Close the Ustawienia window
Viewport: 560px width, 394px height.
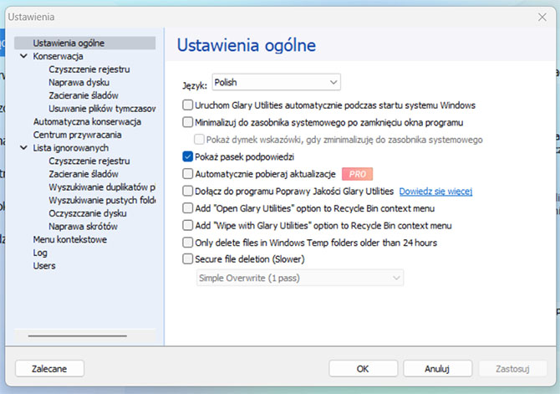coord(541,16)
